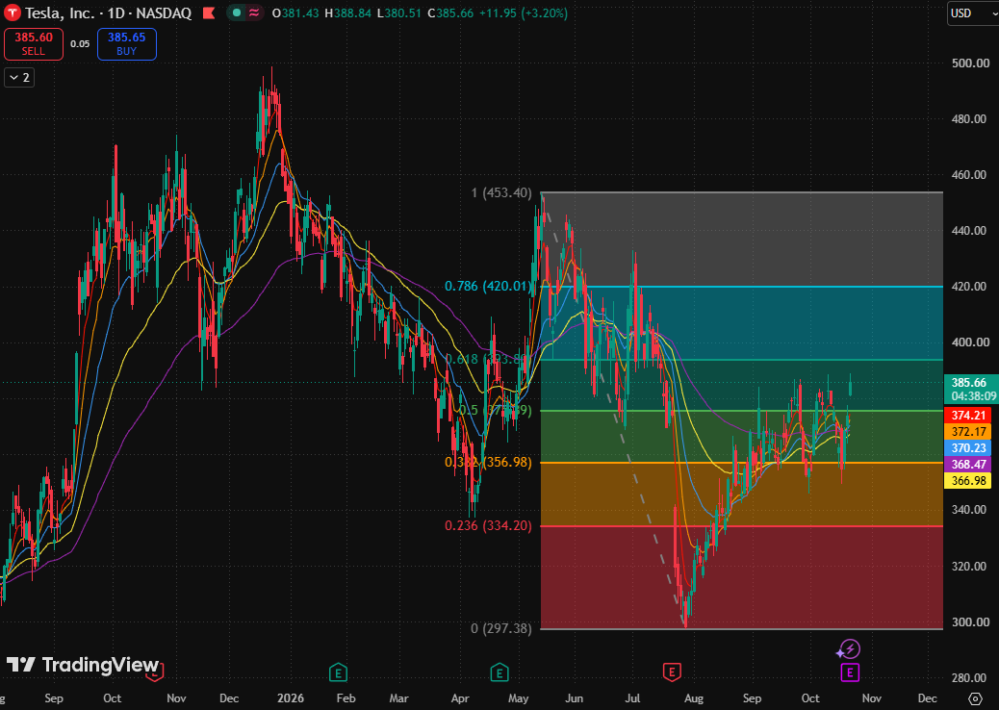Click the Fibonacci 0.786 (420.01) level label
Viewport: 999px width, 710px height.
click(x=488, y=286)
